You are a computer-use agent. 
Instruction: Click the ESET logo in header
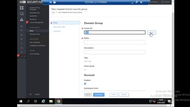click(23, 2)
